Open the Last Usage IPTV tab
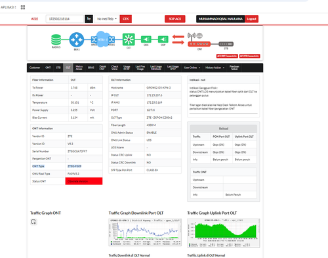Image resolution: width=328 pixels, height=258 pixels. coord(173,68)
